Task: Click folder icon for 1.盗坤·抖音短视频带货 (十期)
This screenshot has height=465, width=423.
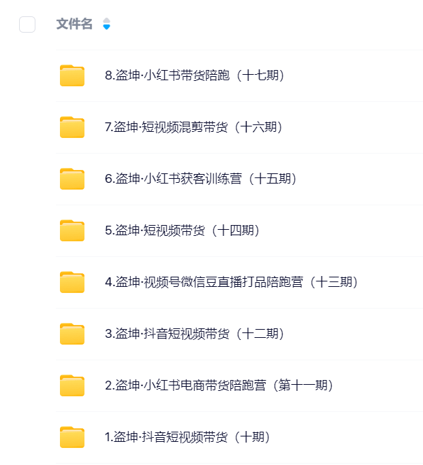Action: click(72, 437)
